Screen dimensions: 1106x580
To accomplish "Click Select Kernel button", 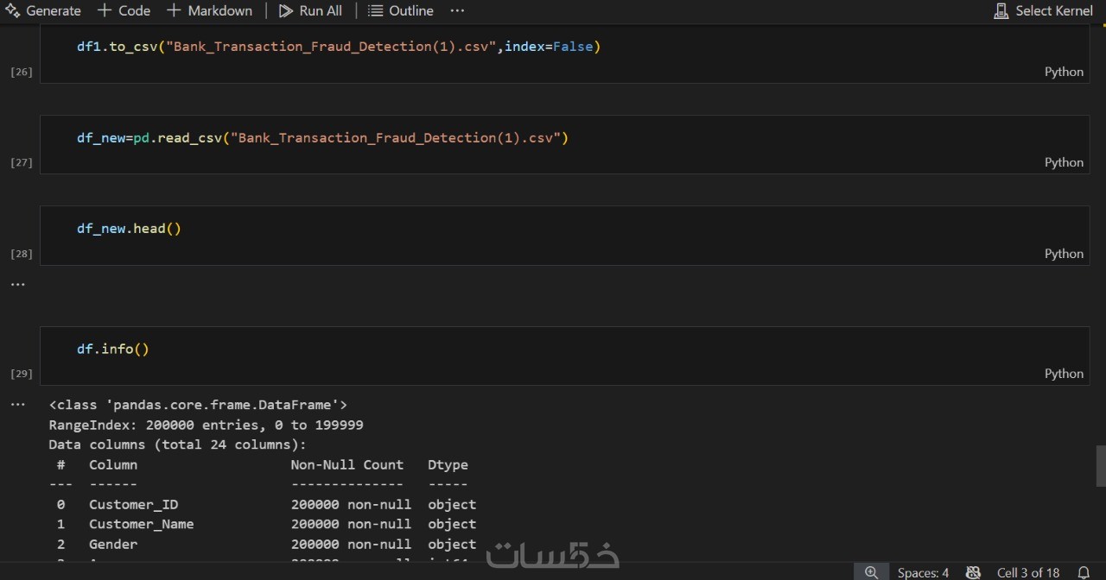I will click(1044, 10).
